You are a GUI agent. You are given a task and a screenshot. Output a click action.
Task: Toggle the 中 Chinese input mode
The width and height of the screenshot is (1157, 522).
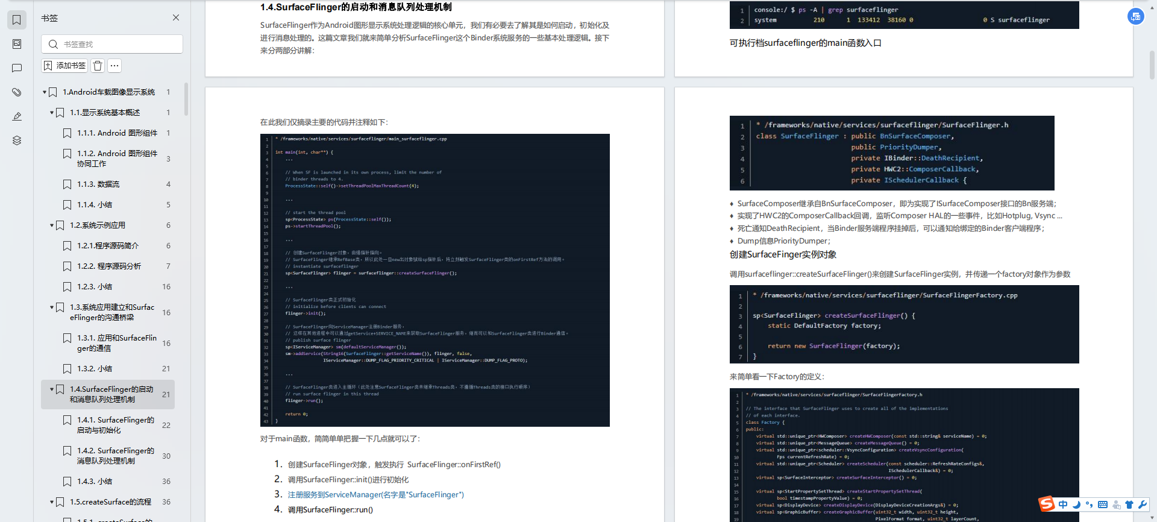pyautogui.click(x=1063, y=505)
